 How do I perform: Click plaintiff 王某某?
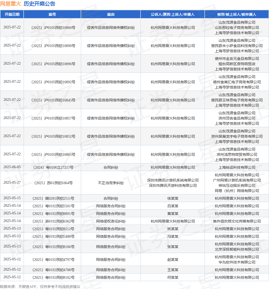[x=173, y=270]
